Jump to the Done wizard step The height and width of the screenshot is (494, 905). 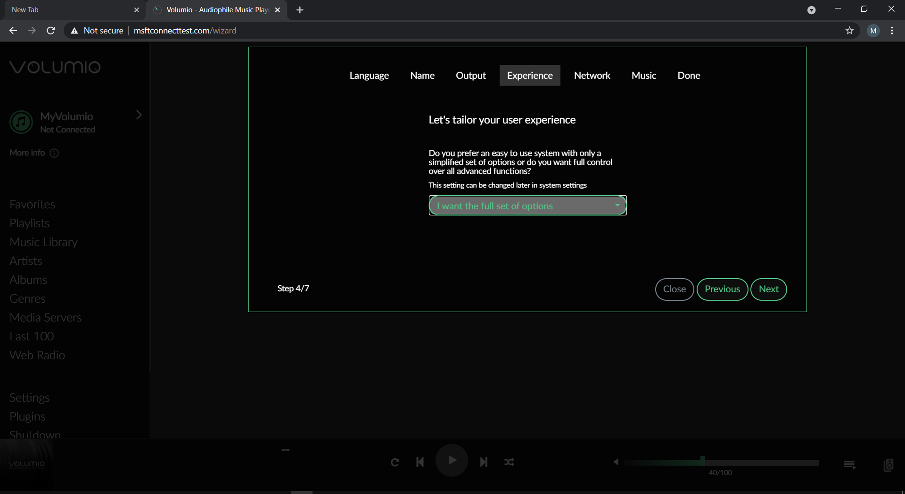(x=689, y=75)
